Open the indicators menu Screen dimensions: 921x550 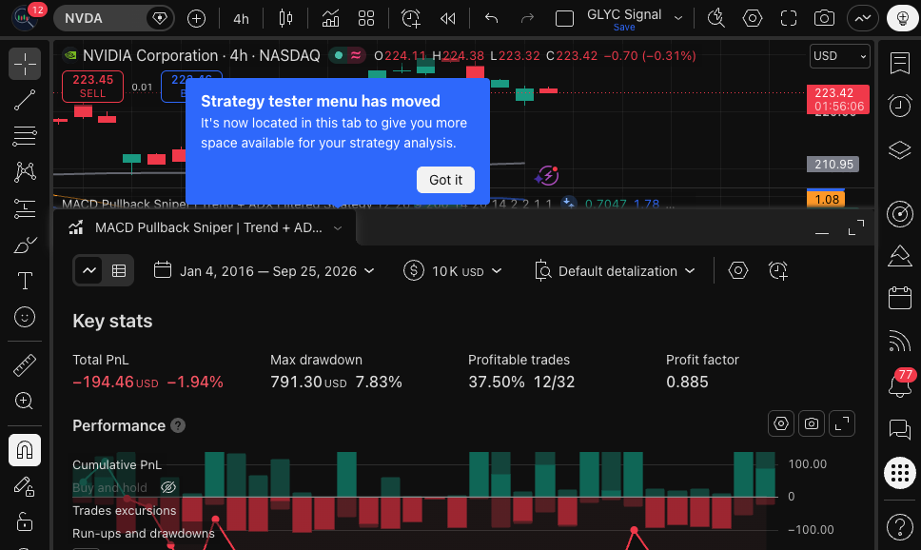(331, 18)
